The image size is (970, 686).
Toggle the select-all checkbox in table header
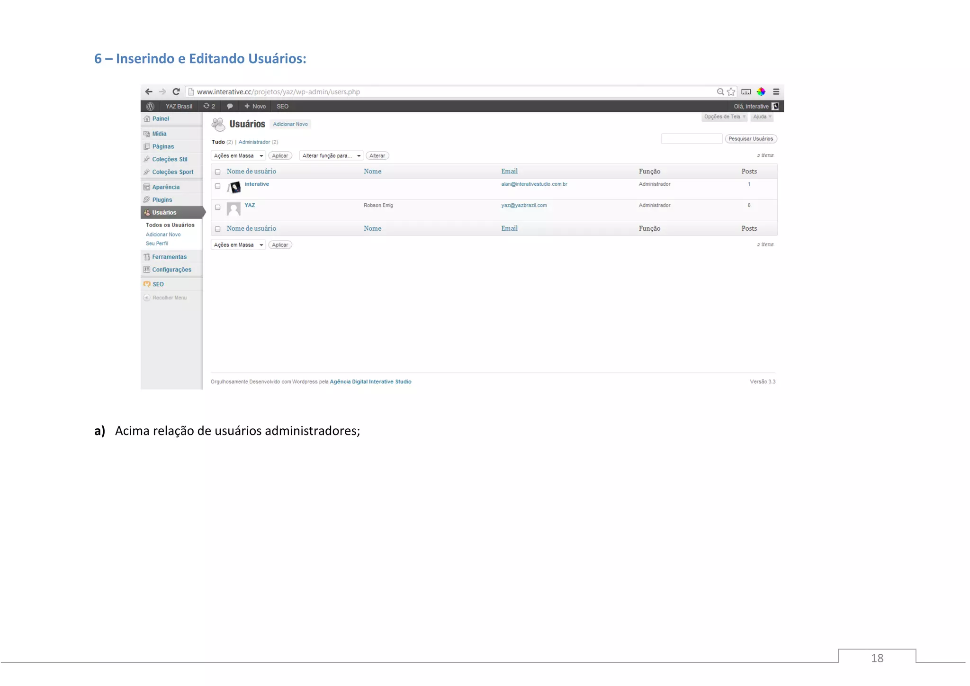(218, 172)
